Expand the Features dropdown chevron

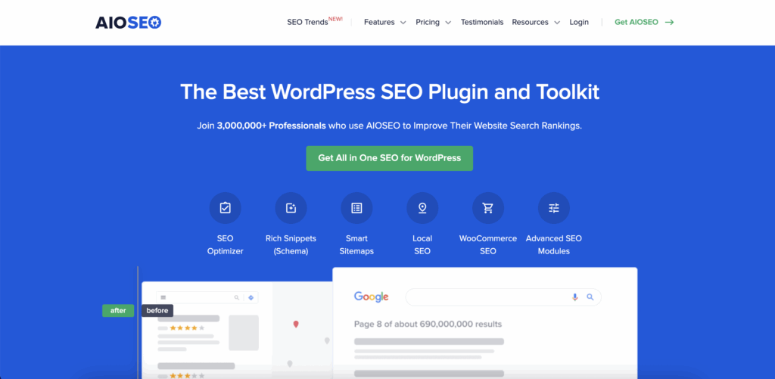tap(403, 23)
